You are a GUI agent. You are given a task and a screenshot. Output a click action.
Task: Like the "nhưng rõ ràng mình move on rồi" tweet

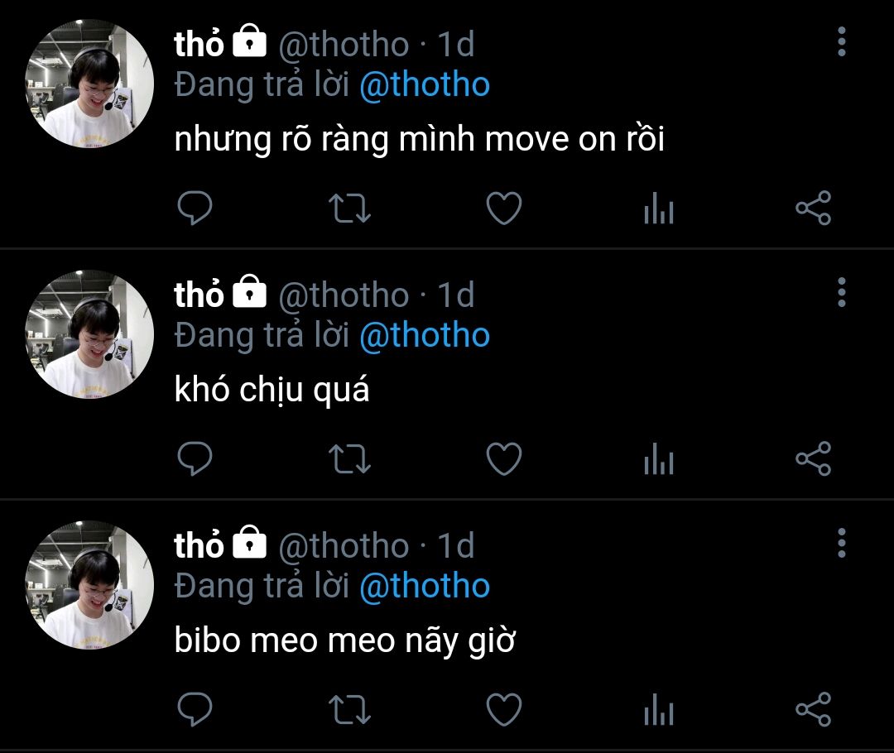[x=504, y=208]
